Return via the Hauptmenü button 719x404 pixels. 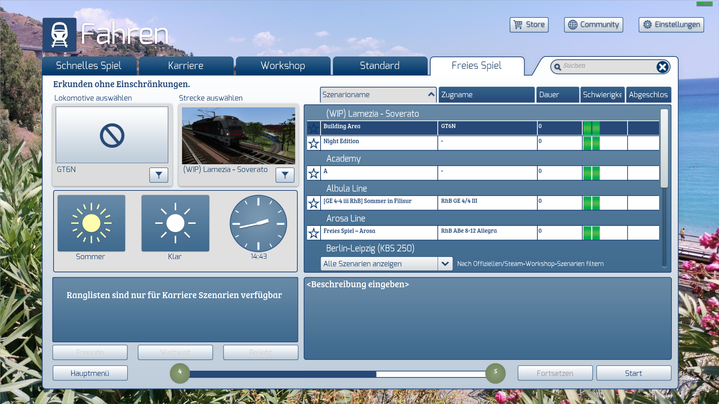tap(90, 373)
